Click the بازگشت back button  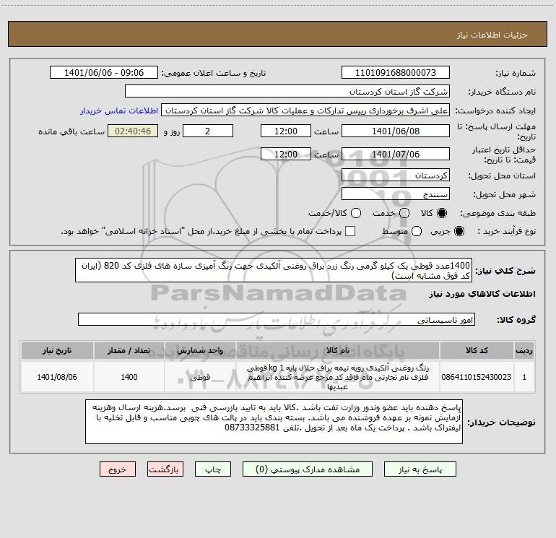click(165, 469)
